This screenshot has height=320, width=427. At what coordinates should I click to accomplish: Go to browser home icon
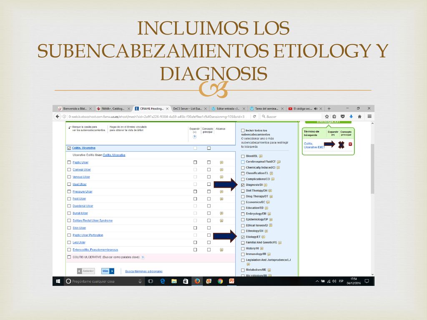click(x=359, y=117)
